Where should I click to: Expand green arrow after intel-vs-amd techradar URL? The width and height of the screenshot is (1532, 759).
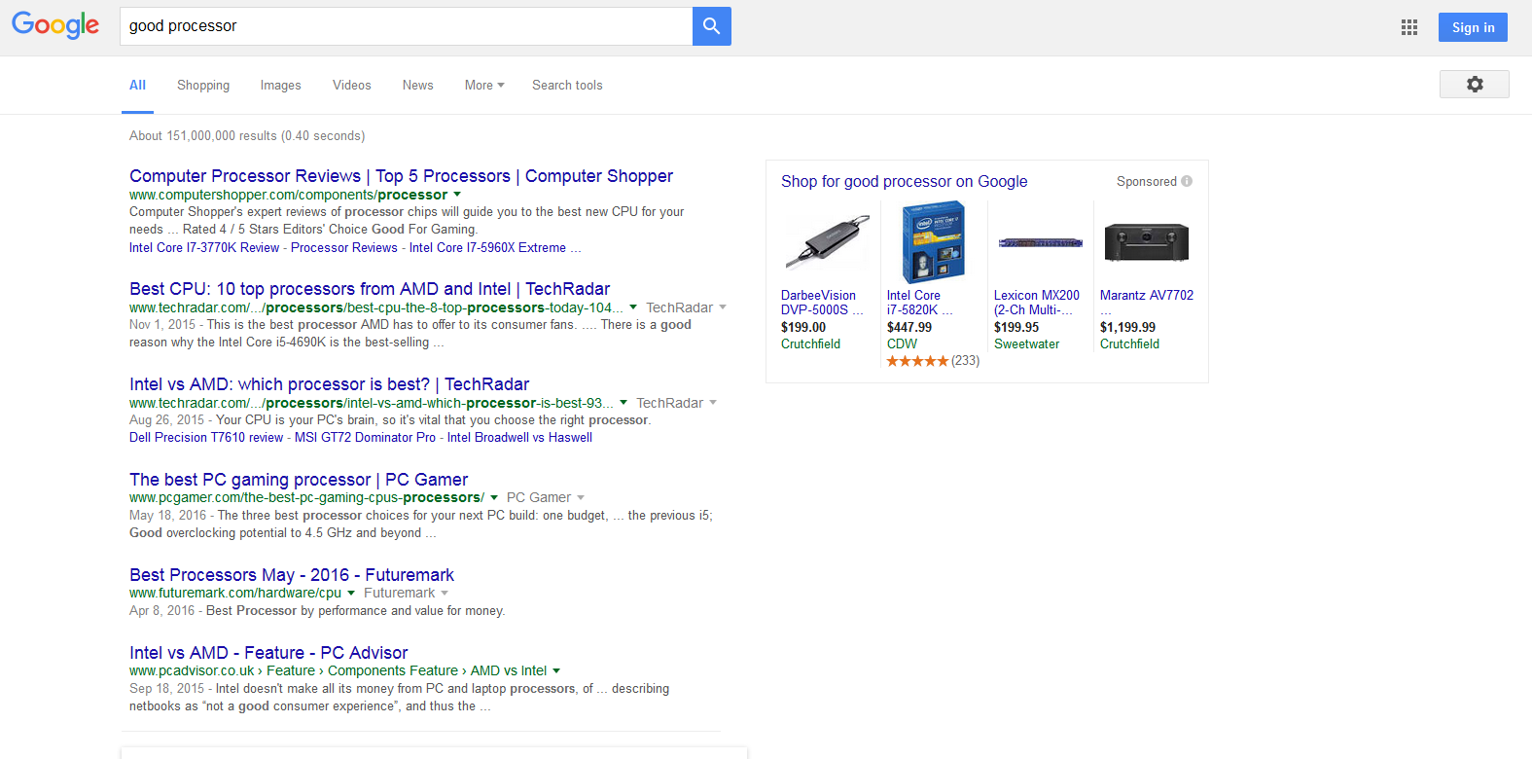pyautogui.click(x=623, y=403)
